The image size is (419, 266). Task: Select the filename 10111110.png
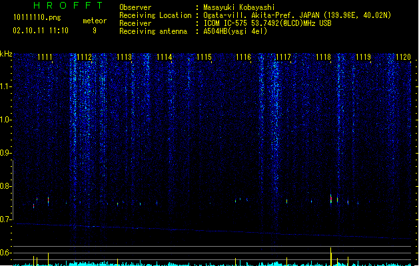37,17
